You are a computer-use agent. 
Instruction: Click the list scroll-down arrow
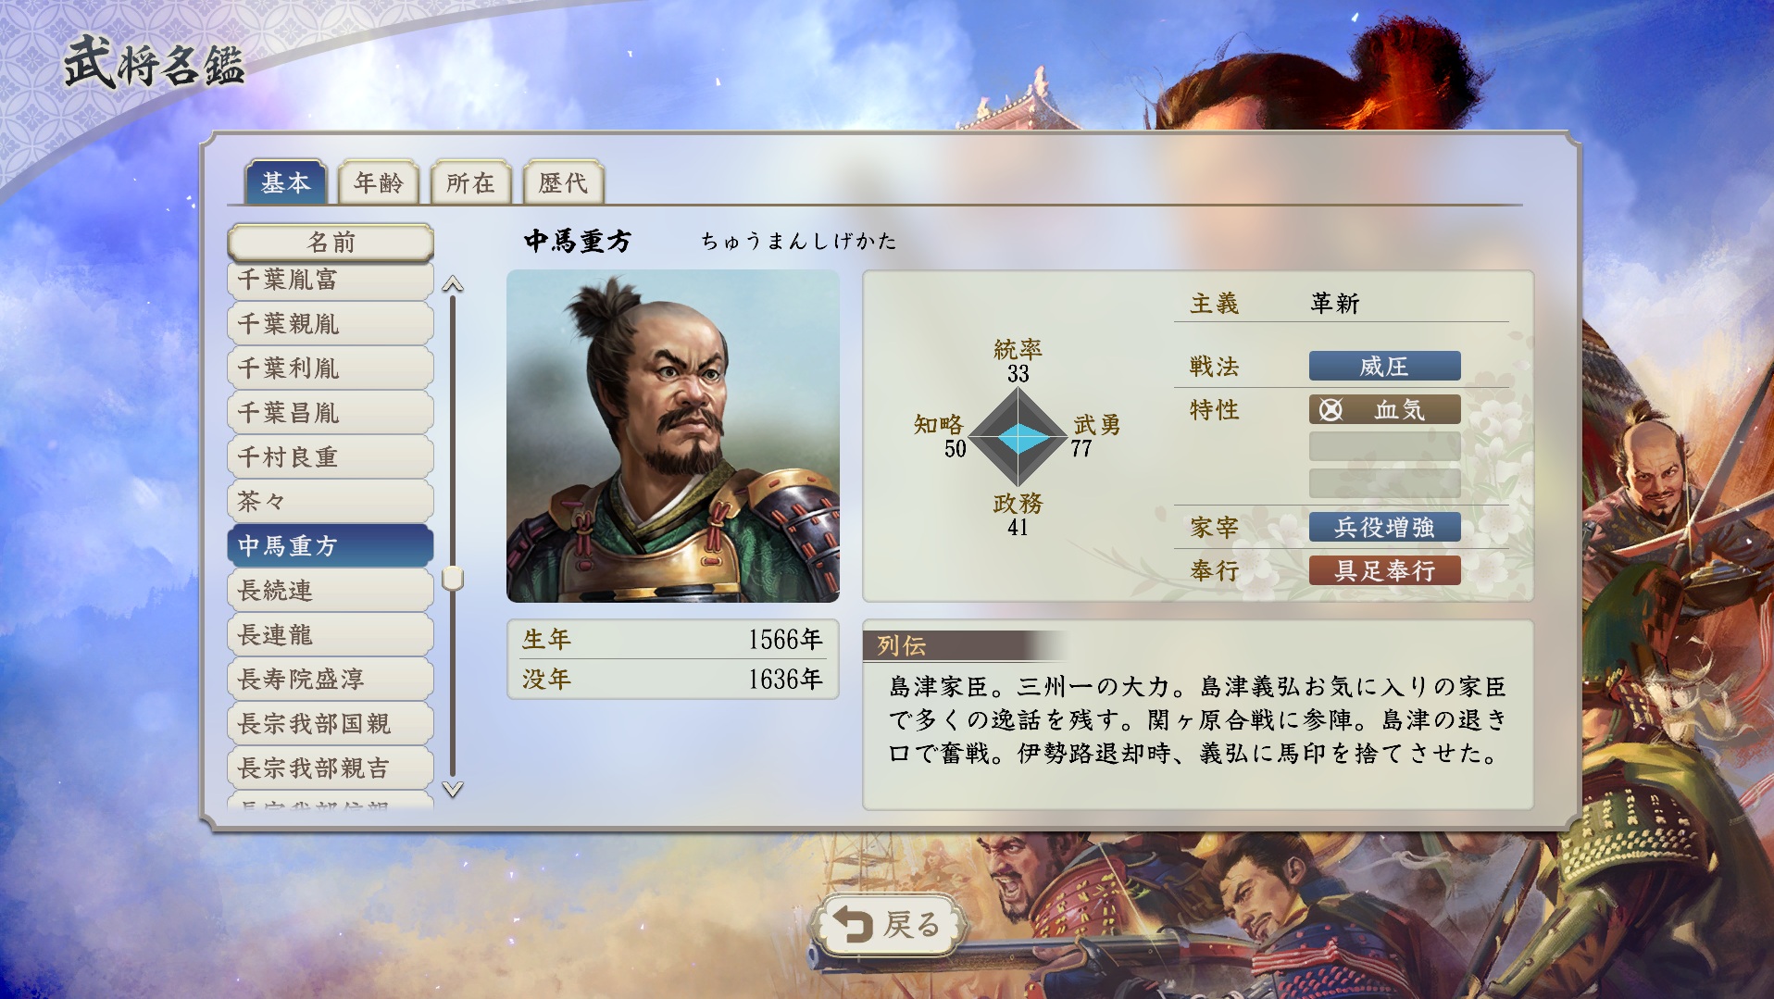[x=452, y=789]
